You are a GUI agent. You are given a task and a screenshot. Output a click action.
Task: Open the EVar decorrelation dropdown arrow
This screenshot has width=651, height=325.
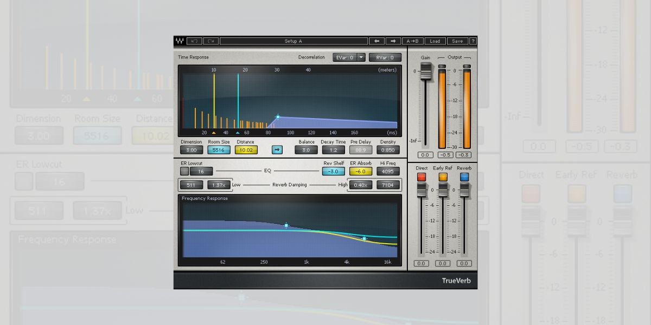pos(361,57)
